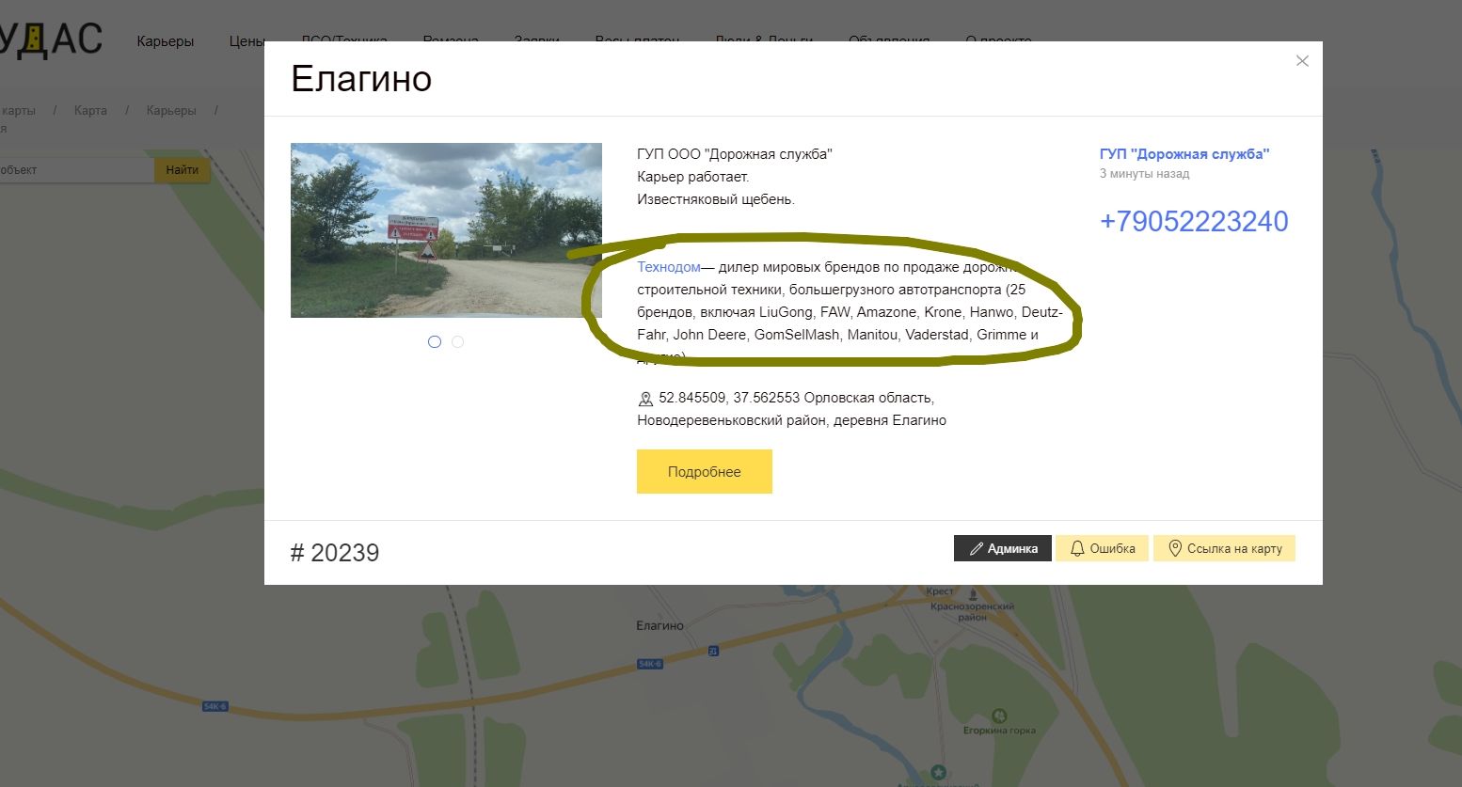Click the pencil icon on Админка

[977, 548]
